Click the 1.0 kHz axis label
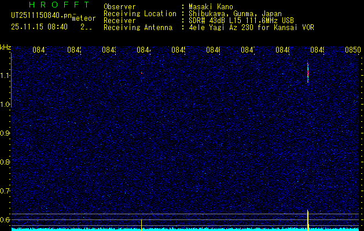 pyautogui.click(x=5, y=105)
